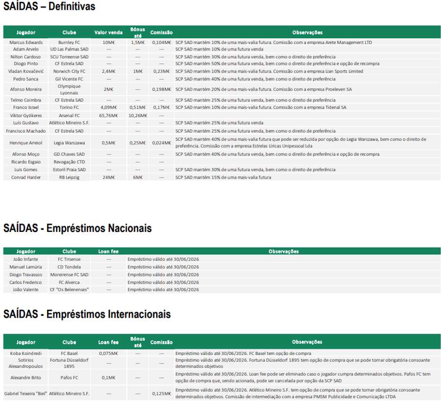Click the RB Leipzig club cell

pos(69,177)
